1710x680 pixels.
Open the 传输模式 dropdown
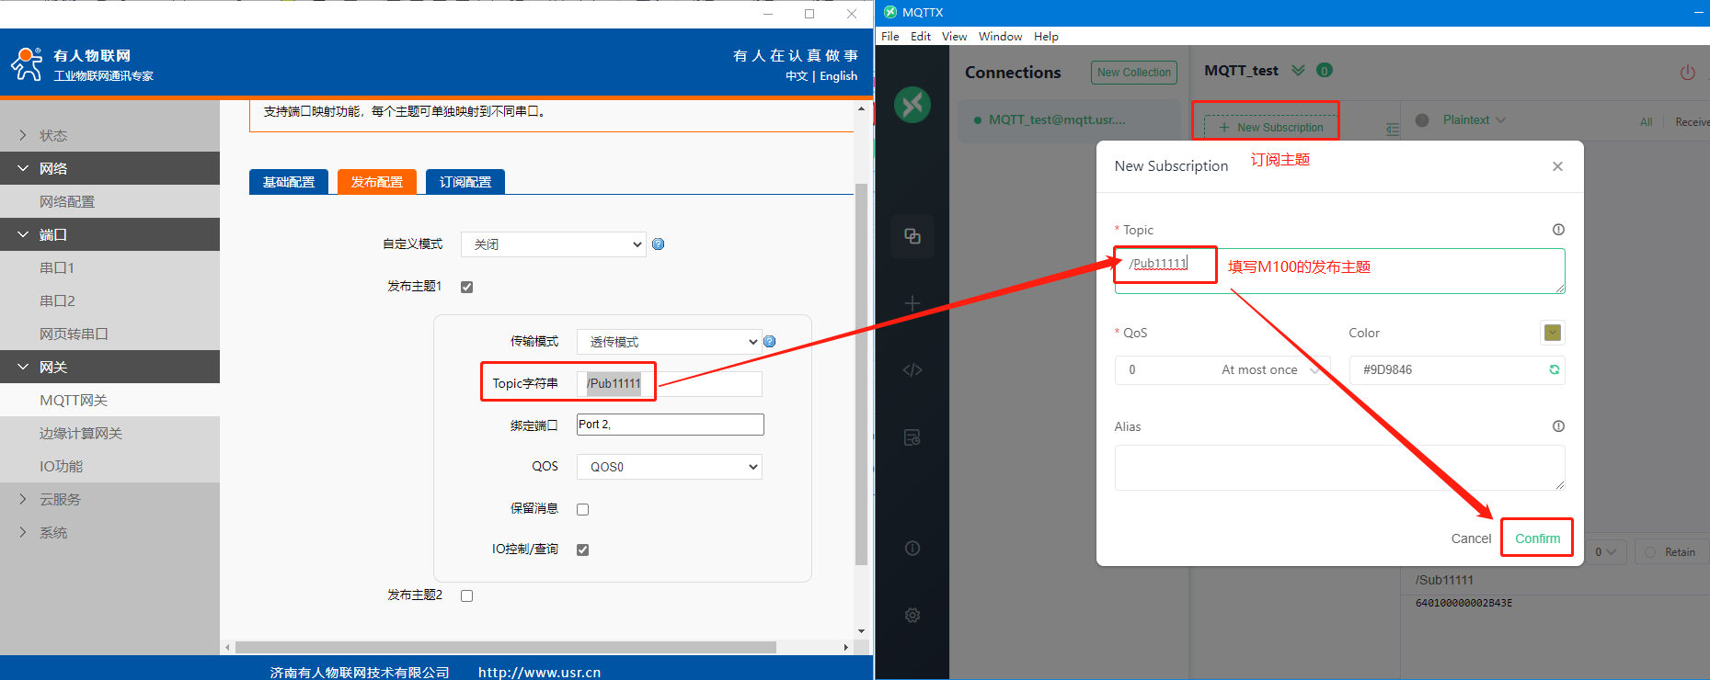[669, 342]
